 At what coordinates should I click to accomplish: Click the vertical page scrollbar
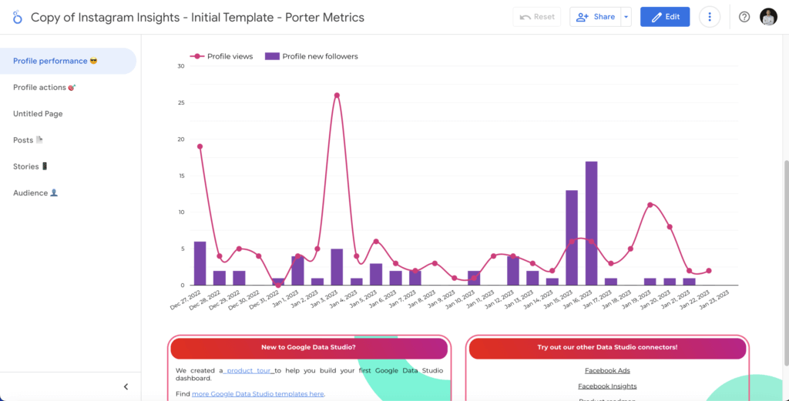[x=785, y=262]
